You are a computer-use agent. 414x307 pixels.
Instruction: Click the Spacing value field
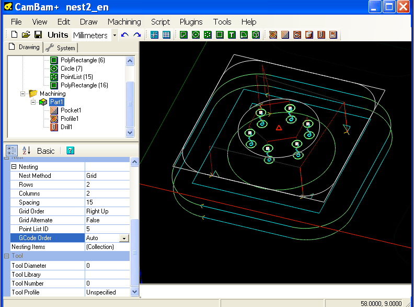[107, 202]
